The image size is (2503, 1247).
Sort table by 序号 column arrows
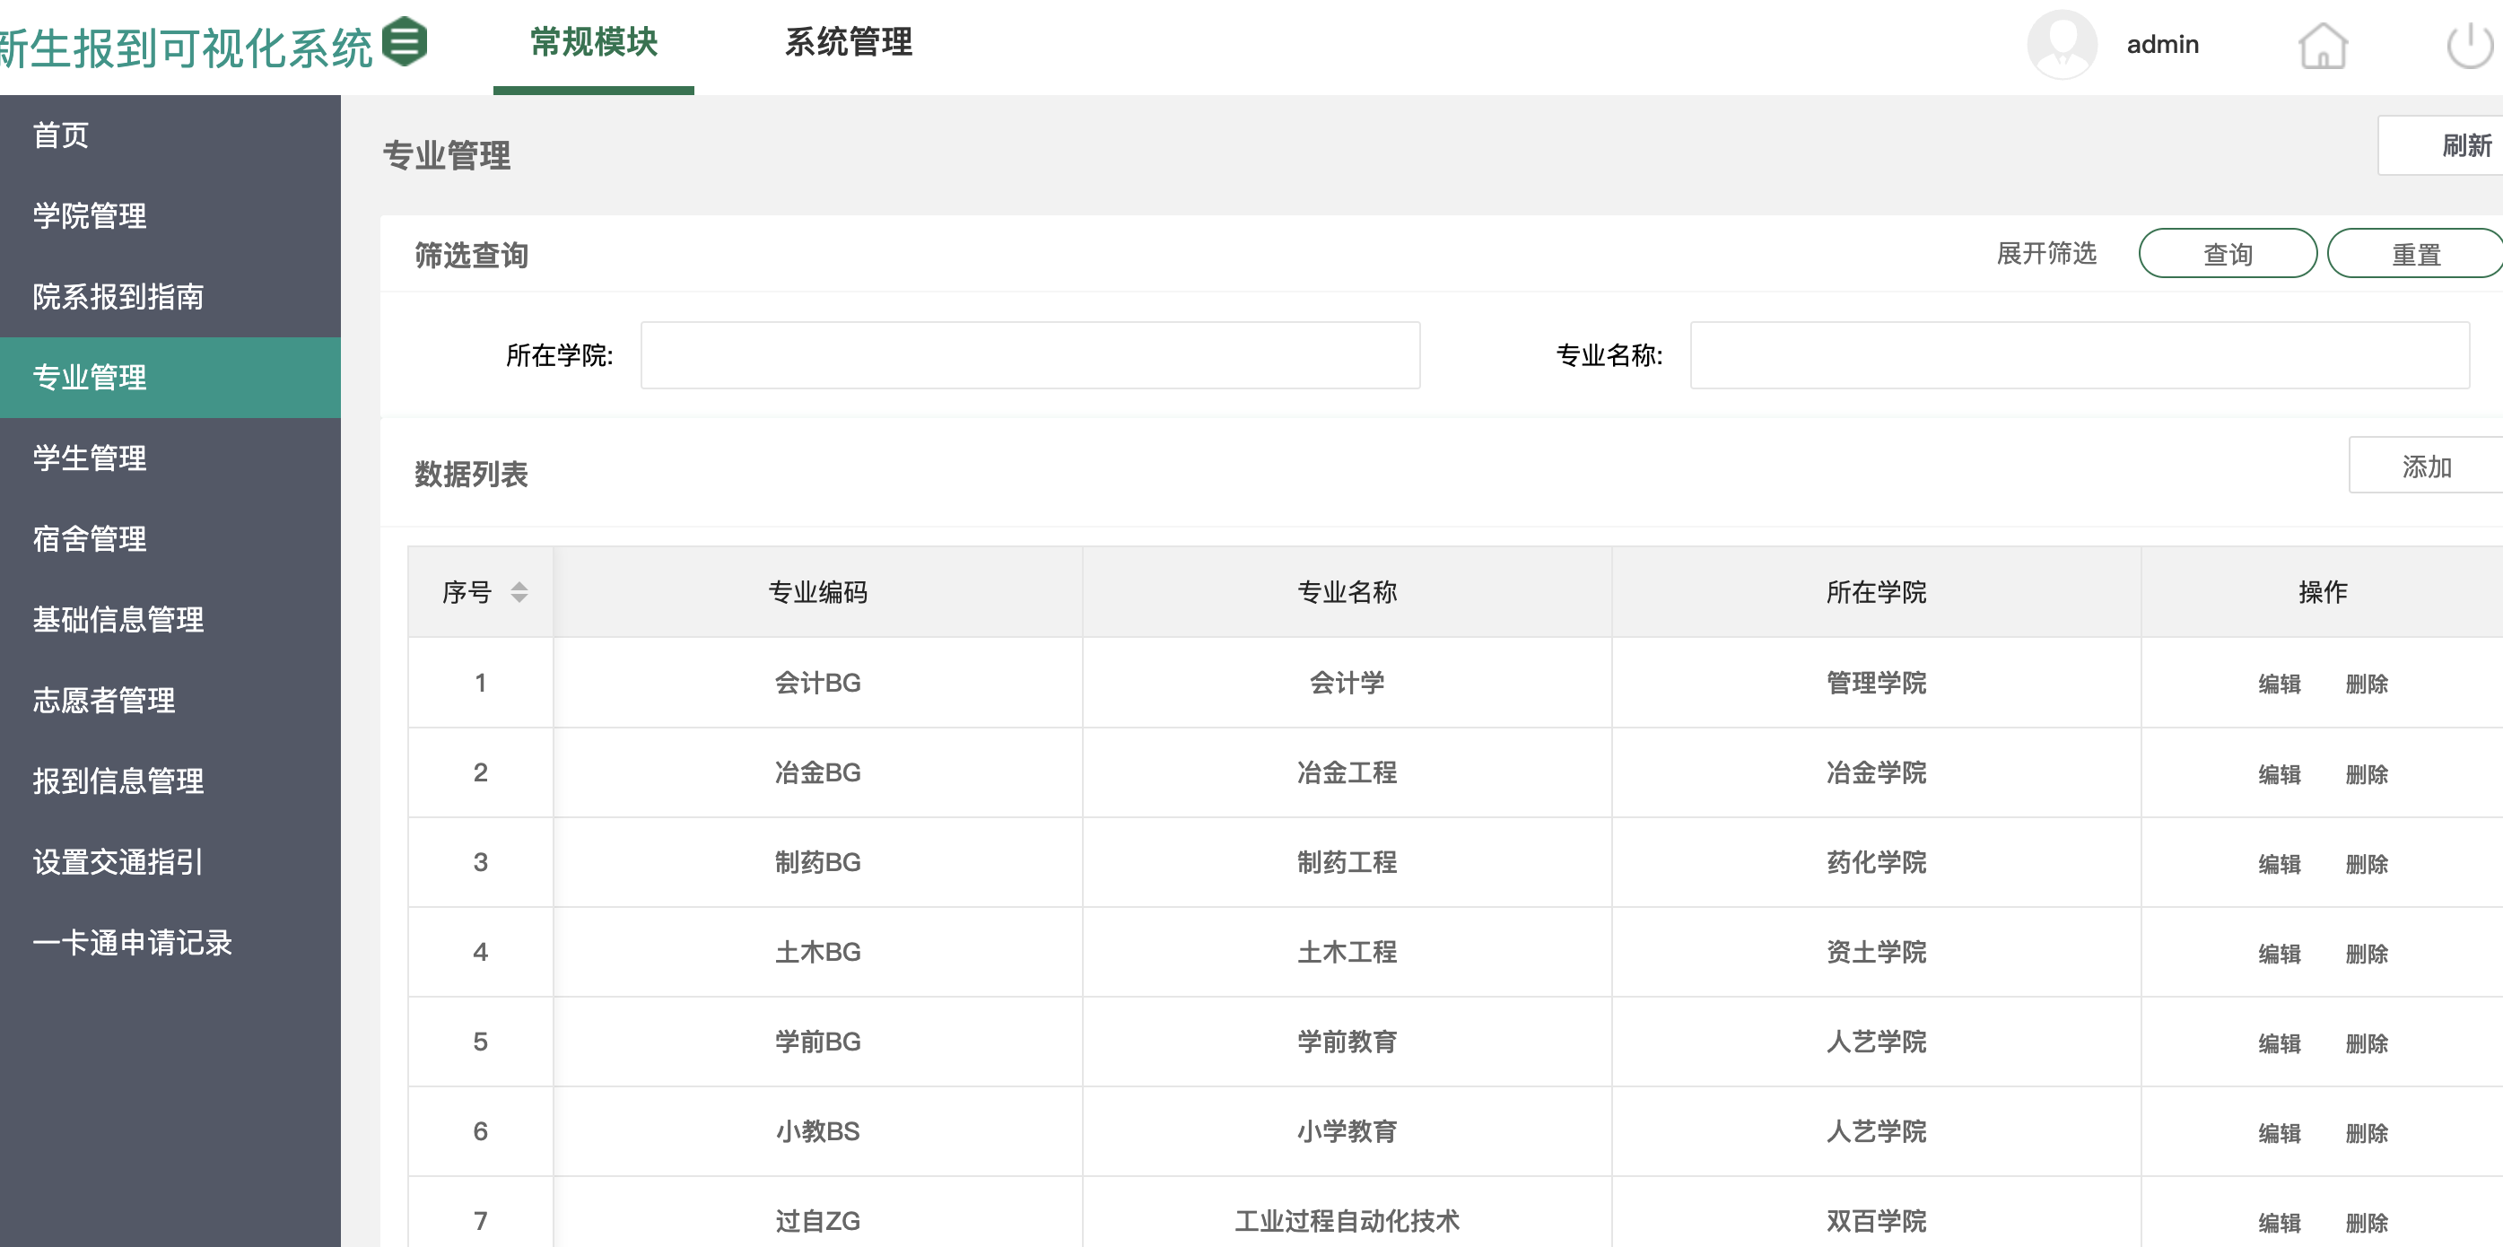click(x=519, y=592)
